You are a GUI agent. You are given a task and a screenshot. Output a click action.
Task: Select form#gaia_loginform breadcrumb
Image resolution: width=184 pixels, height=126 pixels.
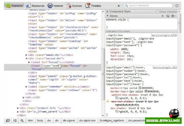[x=112, y=121]
